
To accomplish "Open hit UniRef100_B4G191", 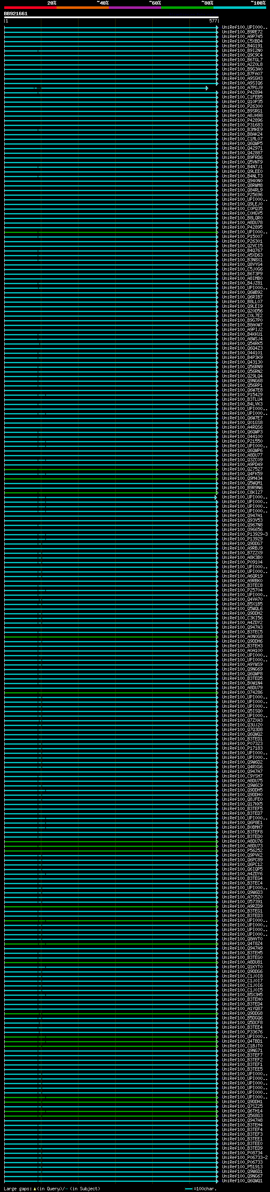I will (x=242, y=46).
